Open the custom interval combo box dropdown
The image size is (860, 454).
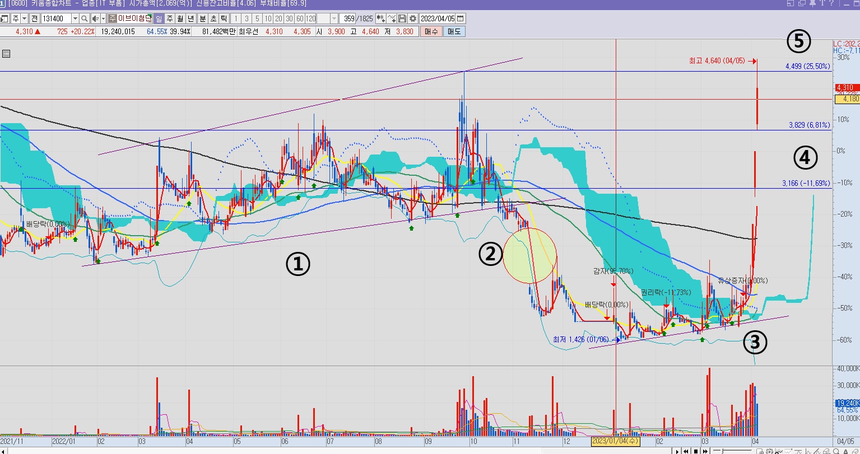[334, 18]
